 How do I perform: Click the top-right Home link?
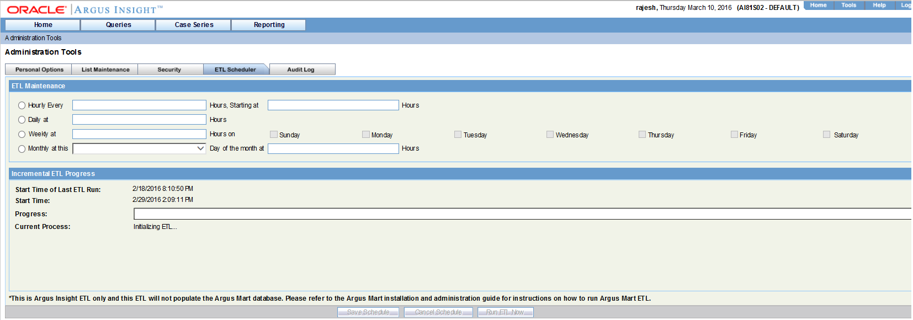pyautogui.click(x=818, y=5)
